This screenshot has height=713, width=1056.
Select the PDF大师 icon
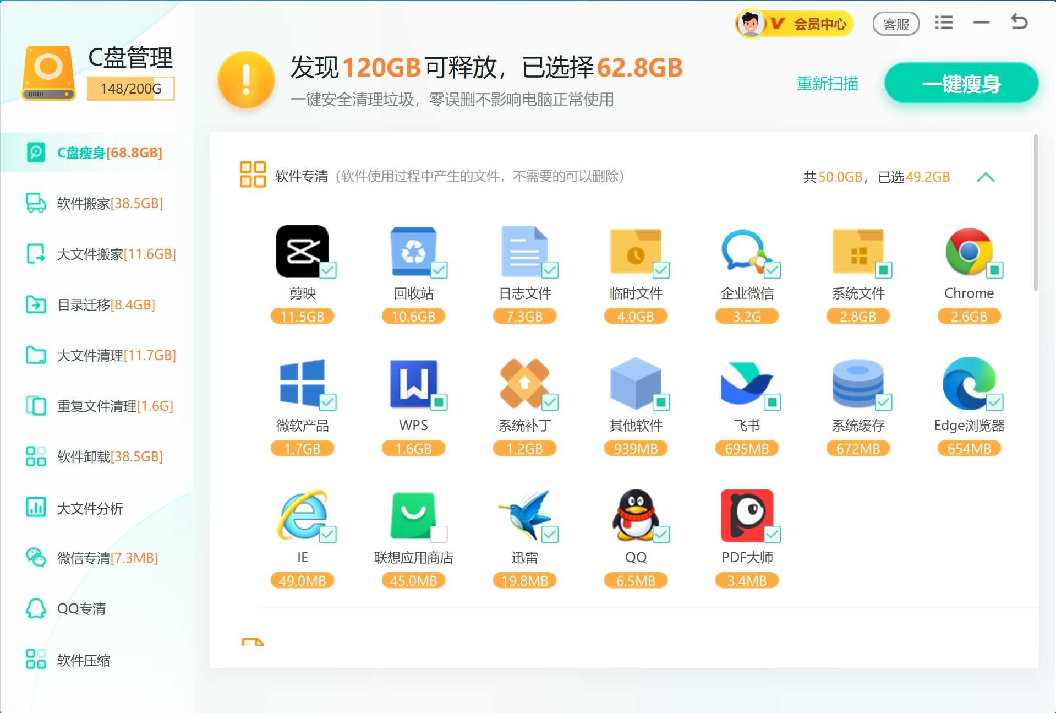pos(747,515)
